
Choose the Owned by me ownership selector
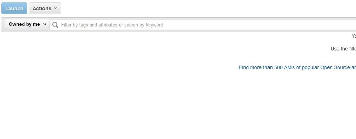pos(28,24)
